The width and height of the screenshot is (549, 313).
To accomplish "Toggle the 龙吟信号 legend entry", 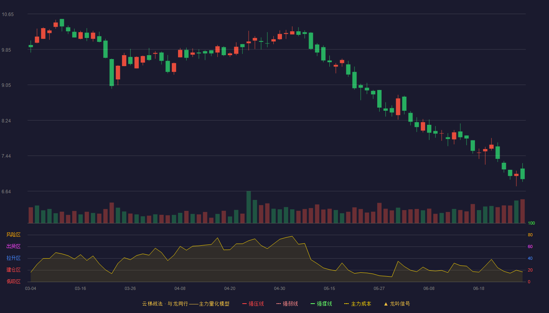I will 397,304.
